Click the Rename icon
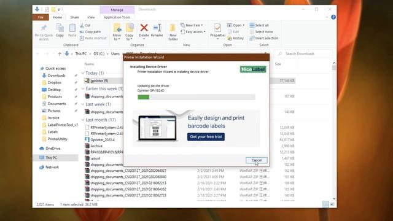The height and width of the screenshot is (221, 393). 157,28
